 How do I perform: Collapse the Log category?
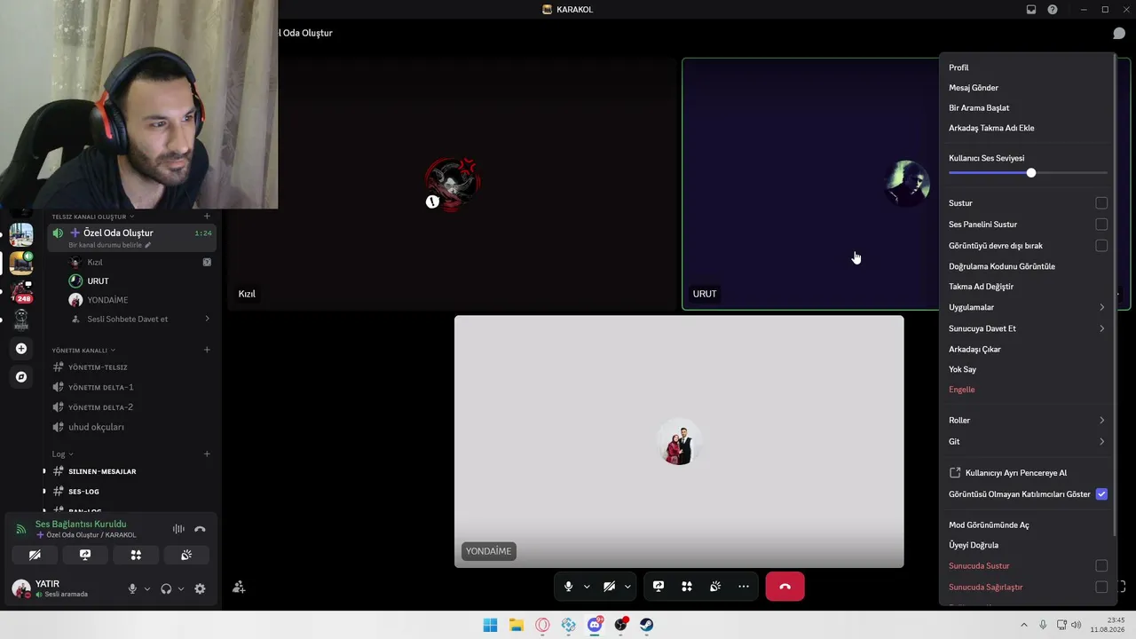(61, 454)
